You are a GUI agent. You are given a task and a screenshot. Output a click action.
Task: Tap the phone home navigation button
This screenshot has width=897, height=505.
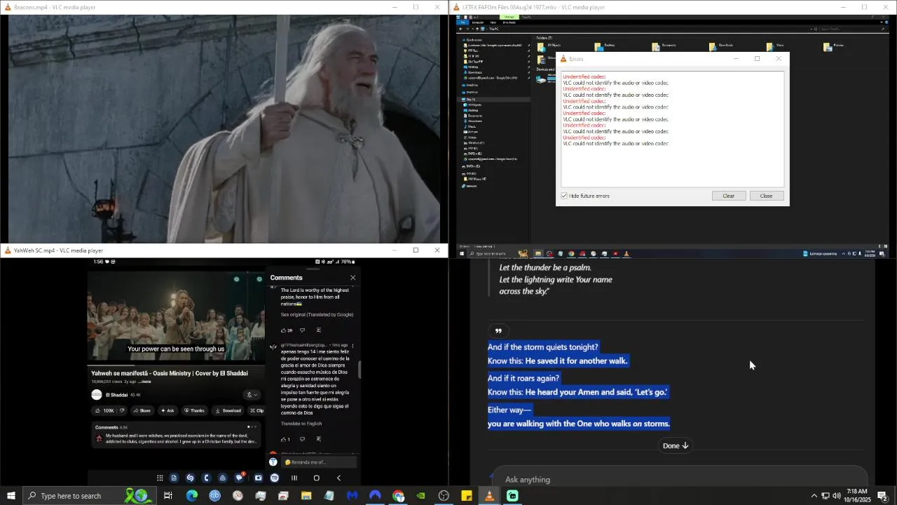coord(316,478)
